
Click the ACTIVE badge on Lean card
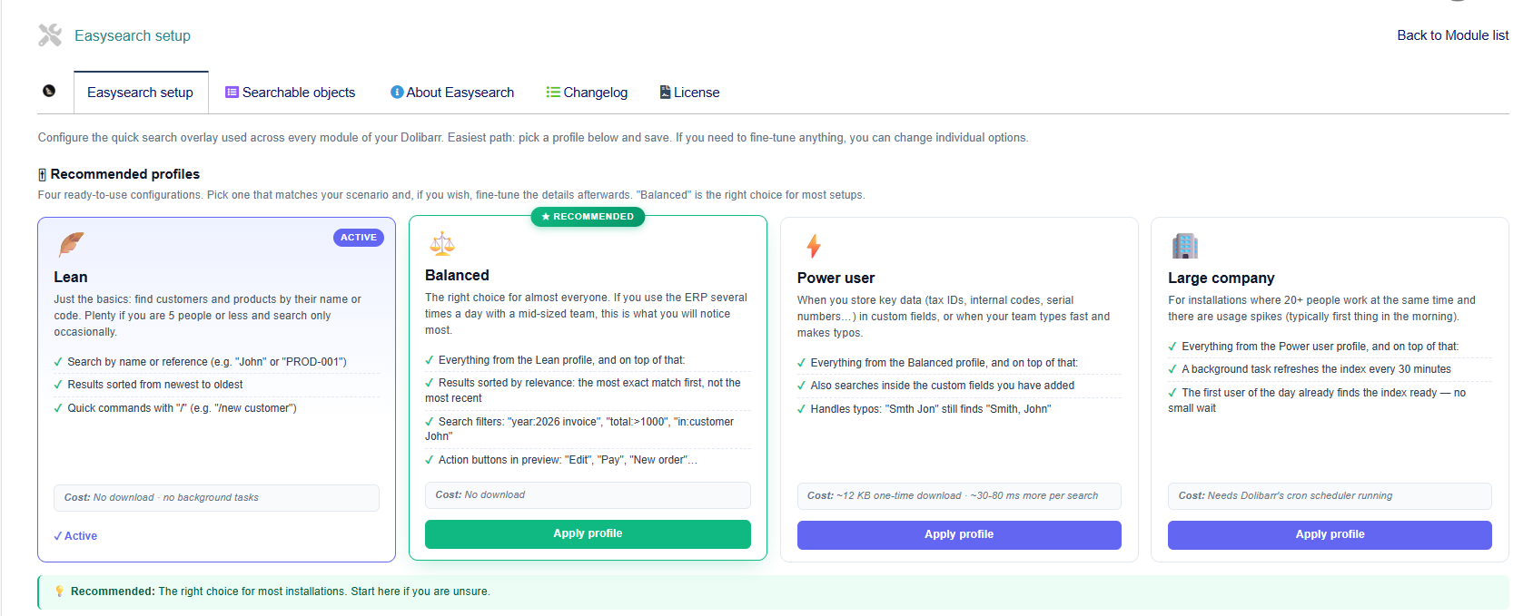point(359,238)
